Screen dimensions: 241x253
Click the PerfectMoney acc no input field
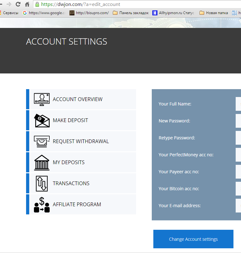tap(238, 155)
